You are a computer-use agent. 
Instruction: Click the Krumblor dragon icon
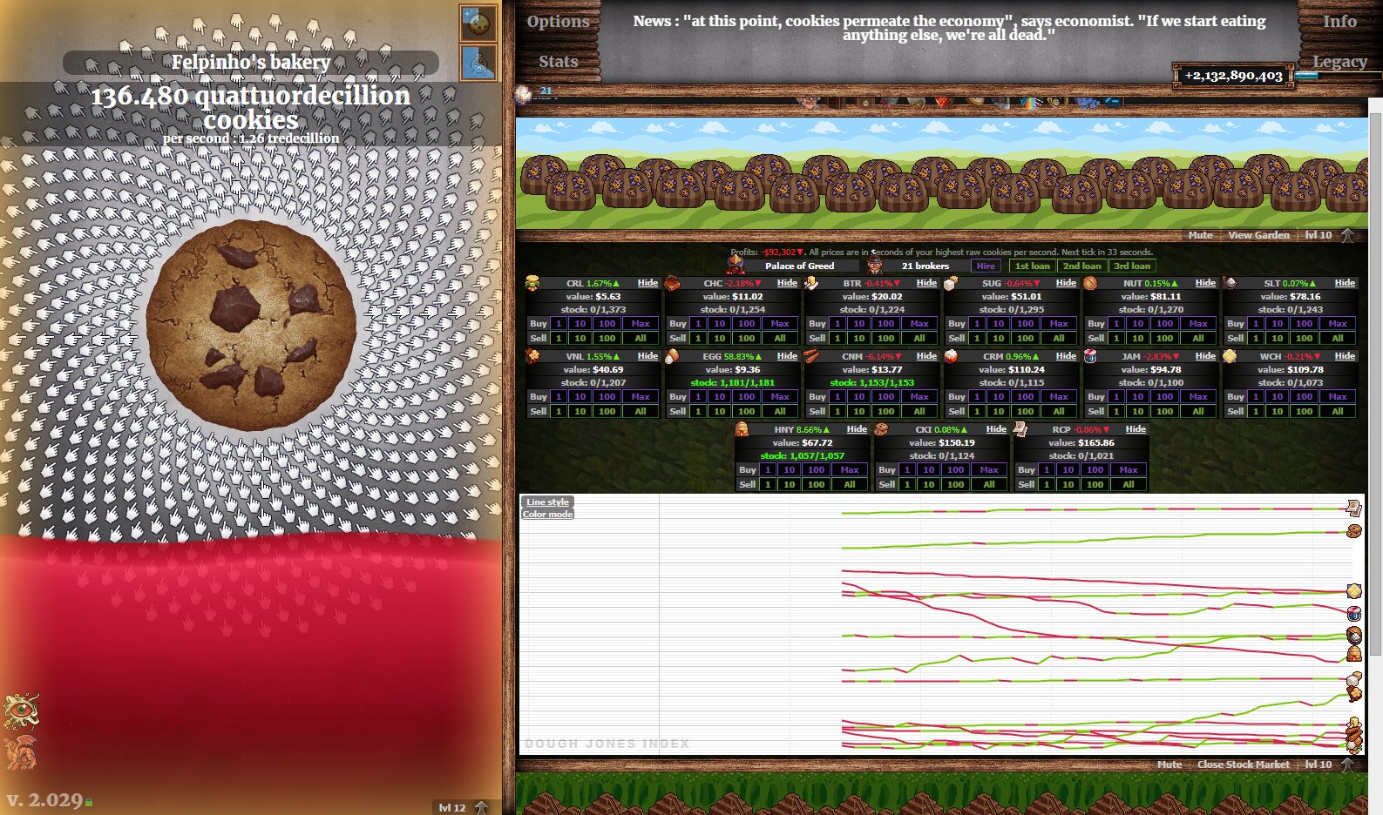22,752
